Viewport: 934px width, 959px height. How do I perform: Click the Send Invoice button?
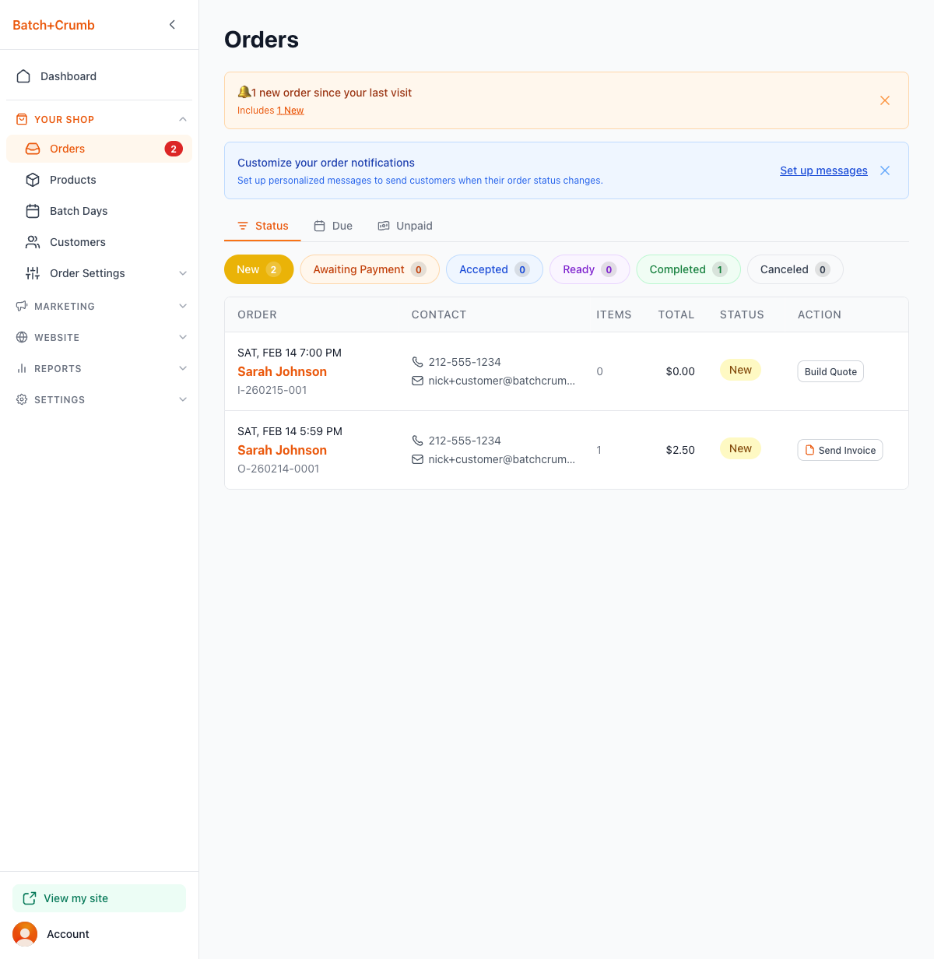pos(839,450)
